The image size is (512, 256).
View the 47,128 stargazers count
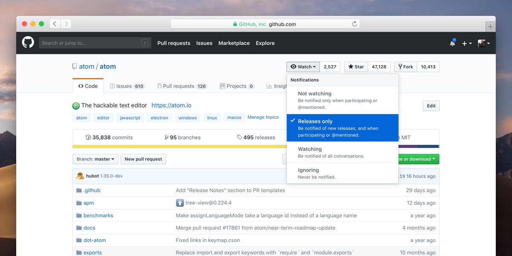pyautogui.click(x=379, y=67)
